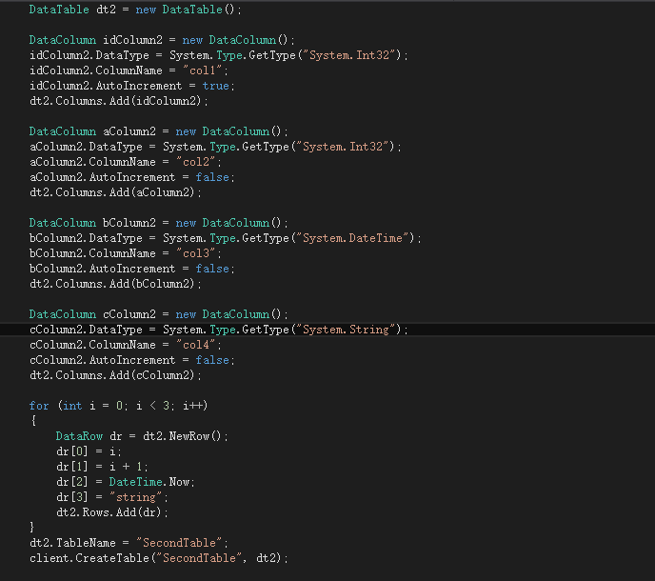Click the 'aColumn2.DataType' assignment line
Image resolution: width=655 pixels, height=581 pixels.
point(215,147)
